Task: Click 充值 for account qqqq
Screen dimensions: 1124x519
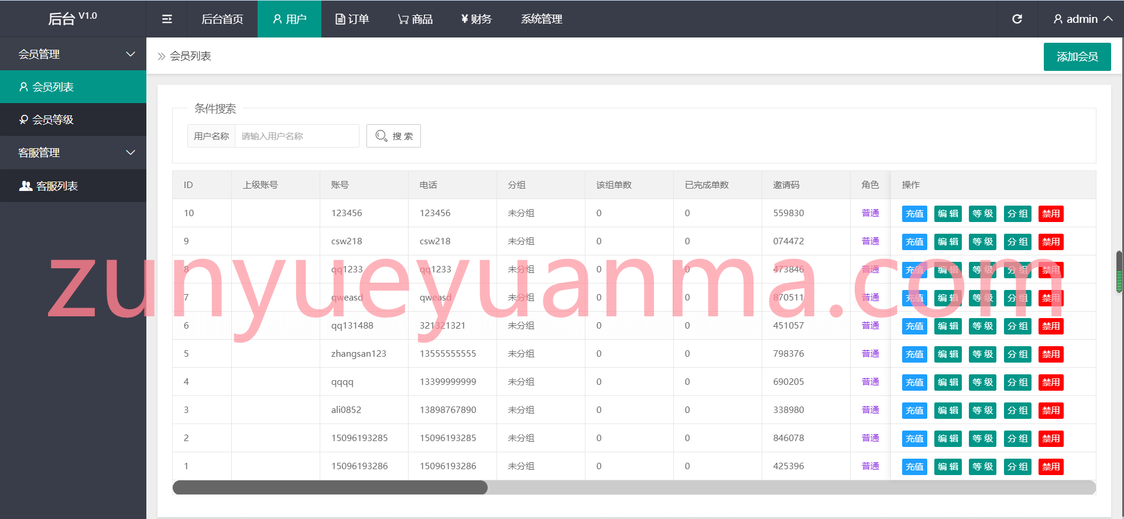Action: point(914,383)
